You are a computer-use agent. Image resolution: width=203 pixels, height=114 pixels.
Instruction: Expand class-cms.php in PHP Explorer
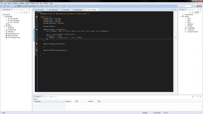pos(7,18)
